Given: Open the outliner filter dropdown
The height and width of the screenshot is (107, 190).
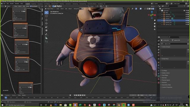Looking at the screenshot, I should (x=185, y=6).
